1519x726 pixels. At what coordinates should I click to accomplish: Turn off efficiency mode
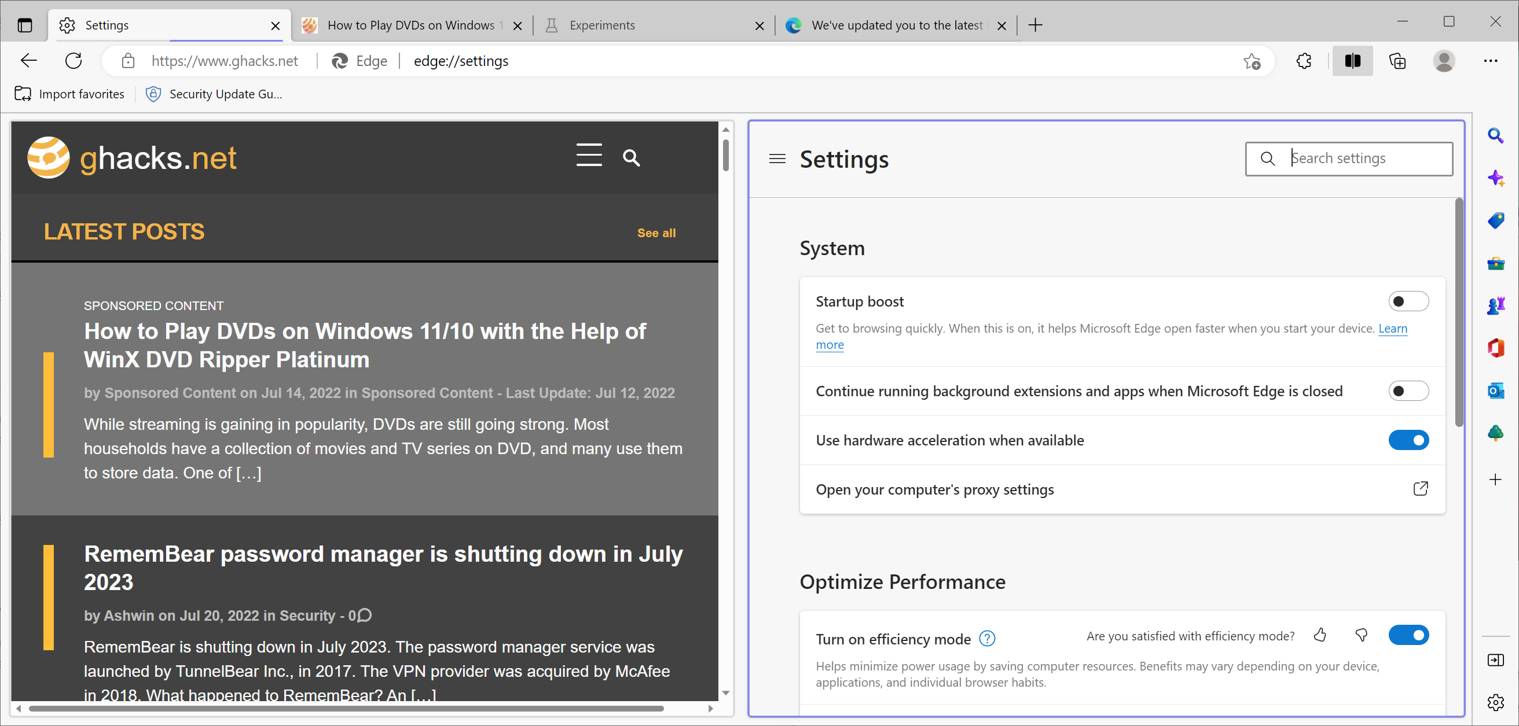[x=1409, y=635]
